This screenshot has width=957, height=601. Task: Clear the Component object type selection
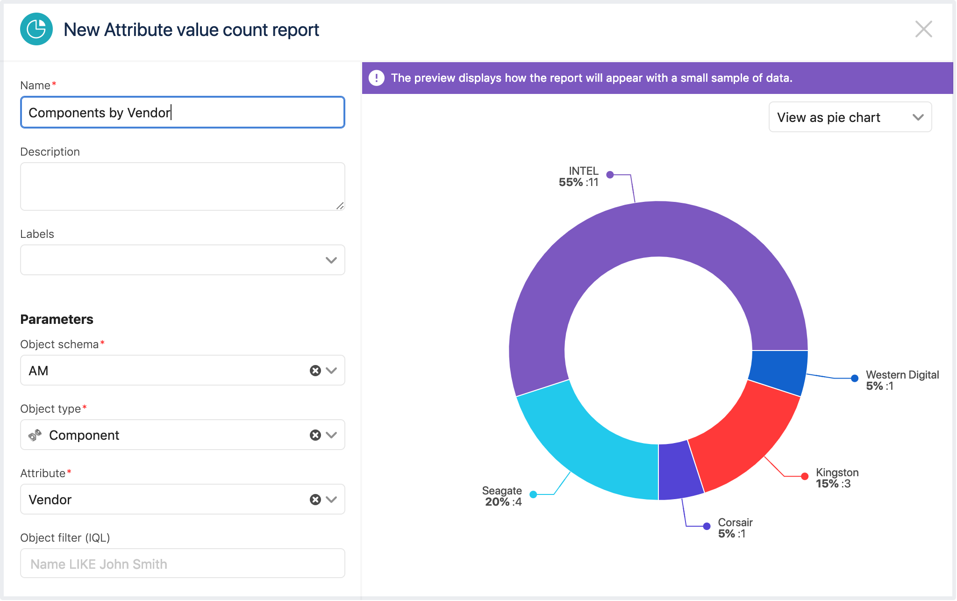(x=315, y=435)
